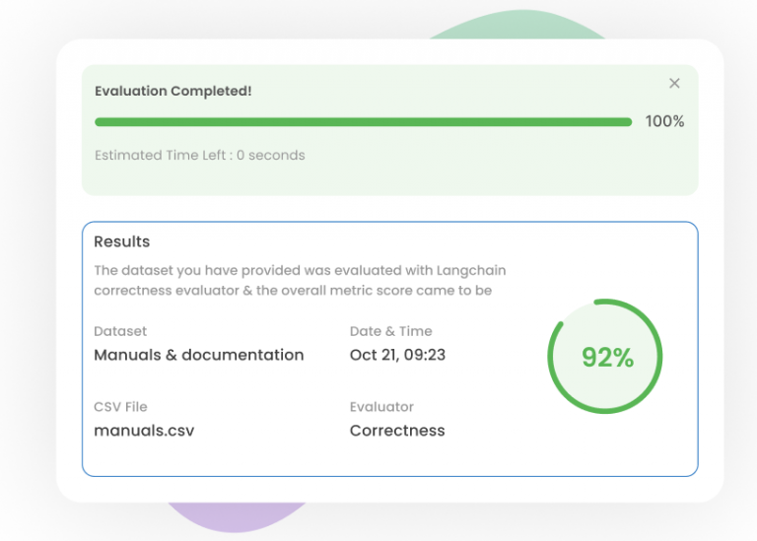Click the Dataset field label
The image size is (757, 541).
[x=120, y=331]
